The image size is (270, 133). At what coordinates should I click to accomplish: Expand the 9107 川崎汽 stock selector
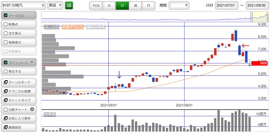click(x=23, y=5)
